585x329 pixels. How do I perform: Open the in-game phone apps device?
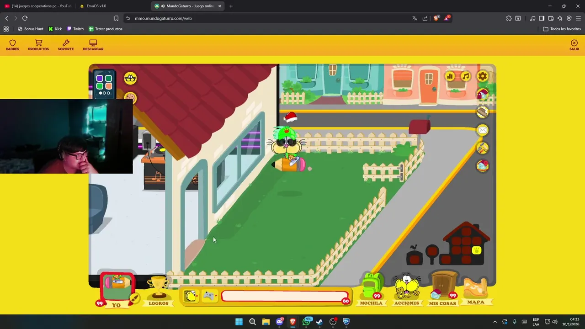click(104, 84)
